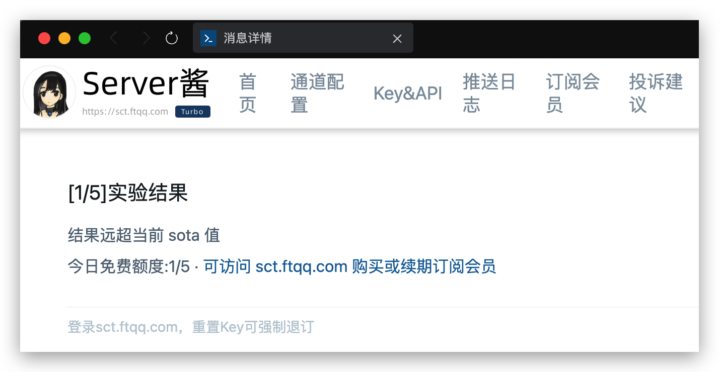The image size is (719, 372).
Task: Click the https://sct.ftqq.com URL text
Action: click(125, 112)
